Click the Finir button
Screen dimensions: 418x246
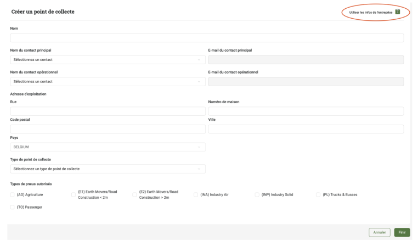click(x=402, y=232)
